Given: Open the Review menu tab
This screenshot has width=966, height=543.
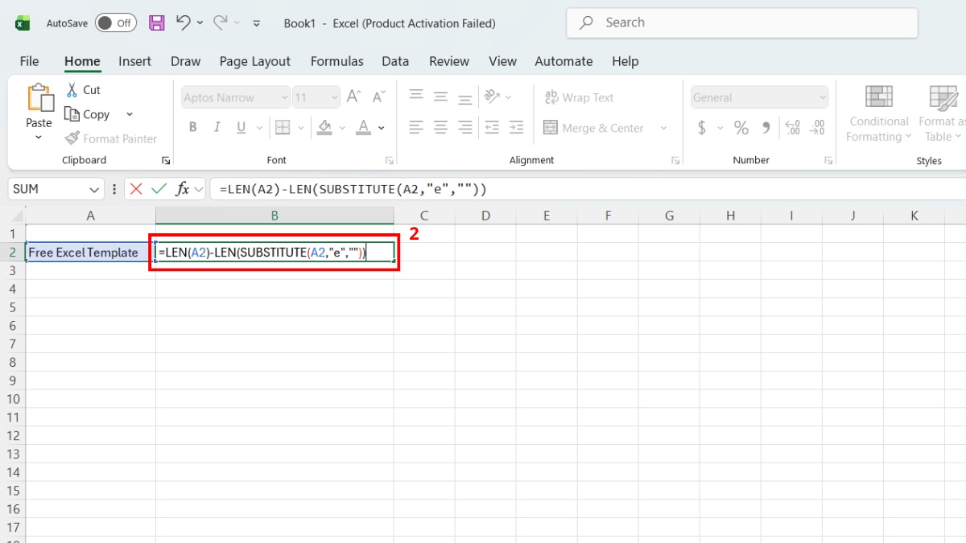Looking at the screenshot, I should tap(448, 61).
